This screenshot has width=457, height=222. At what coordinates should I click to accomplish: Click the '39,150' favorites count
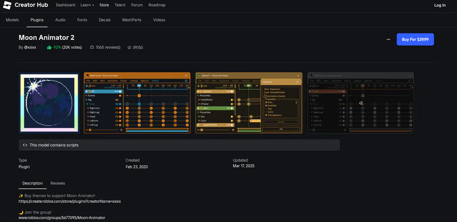click(x=138, y=47)
